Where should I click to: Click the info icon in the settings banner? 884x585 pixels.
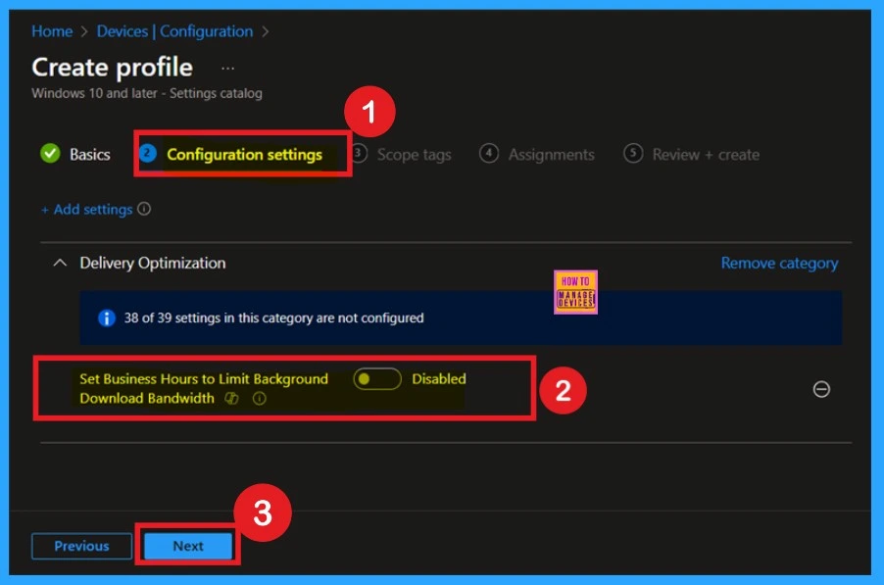107,317
